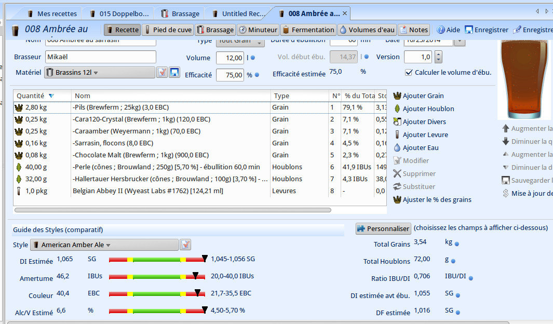The height and width of the screenshot is (324, 553).
Task: Click the edit equipment icon beside Brassins 12l
Action: 162,72
